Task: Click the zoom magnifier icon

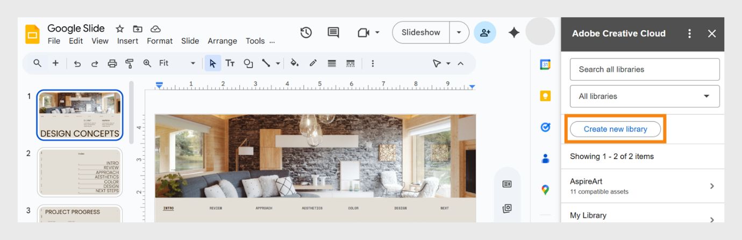Action: click(x=147, y=63)
